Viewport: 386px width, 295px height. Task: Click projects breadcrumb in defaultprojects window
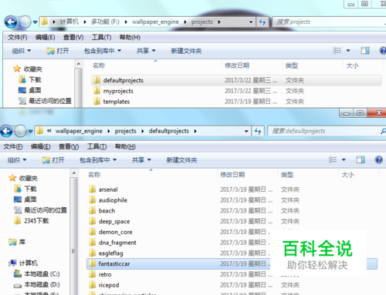[x=125, y=131]
